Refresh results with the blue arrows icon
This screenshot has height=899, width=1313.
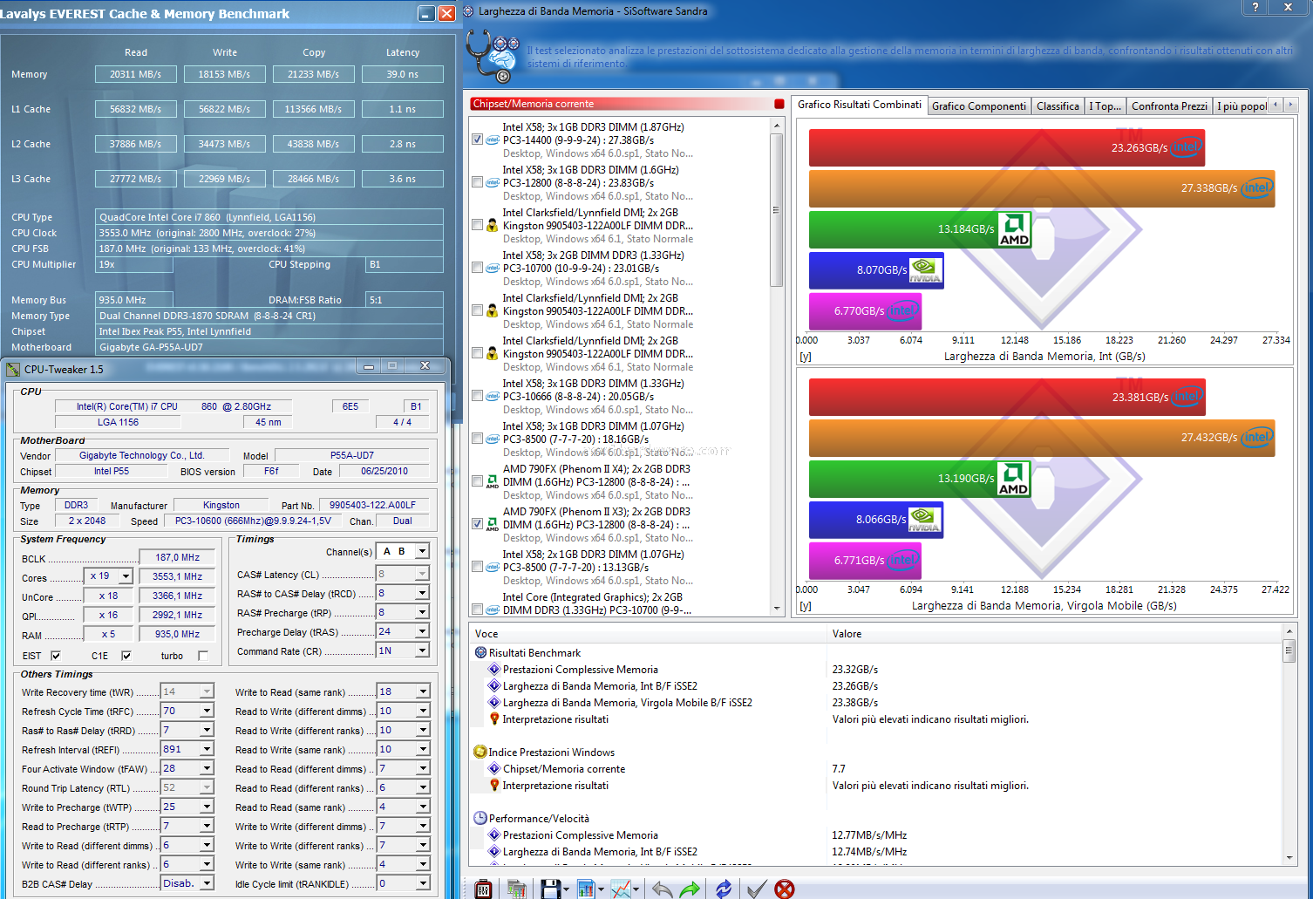click(724, 889)
